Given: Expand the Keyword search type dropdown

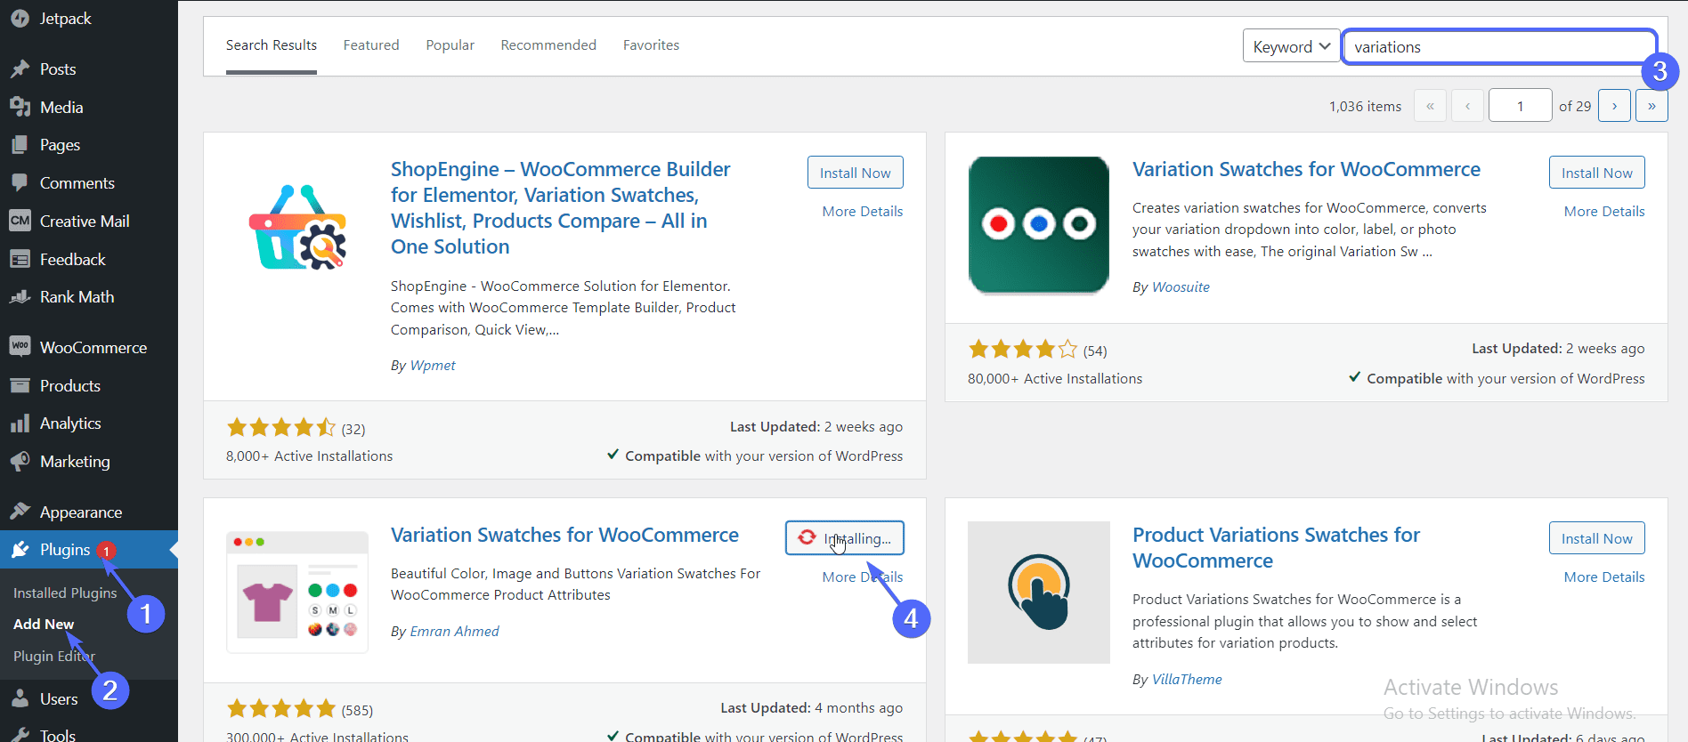Looking at the screenshot, I should [1291, 46].
